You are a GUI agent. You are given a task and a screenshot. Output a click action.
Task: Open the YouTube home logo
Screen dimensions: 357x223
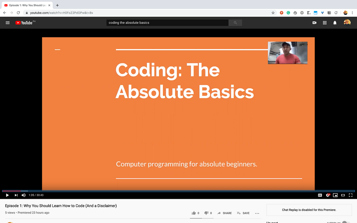24,23
